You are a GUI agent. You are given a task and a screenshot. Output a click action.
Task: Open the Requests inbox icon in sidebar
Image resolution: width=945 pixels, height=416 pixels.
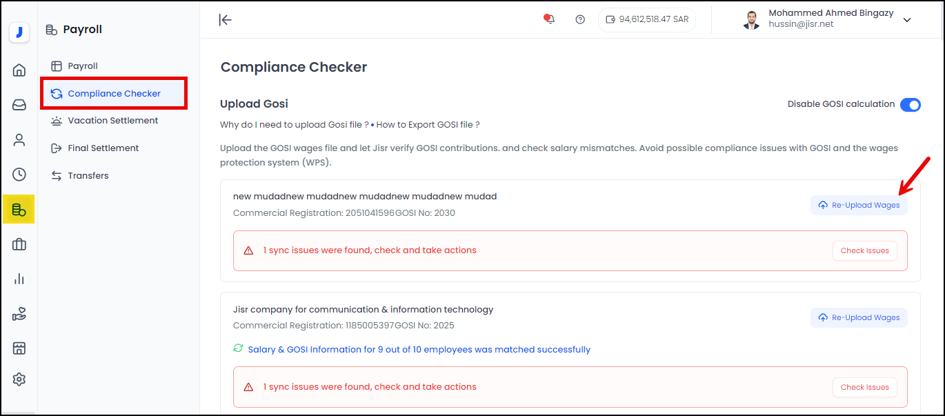coord(19,104)
